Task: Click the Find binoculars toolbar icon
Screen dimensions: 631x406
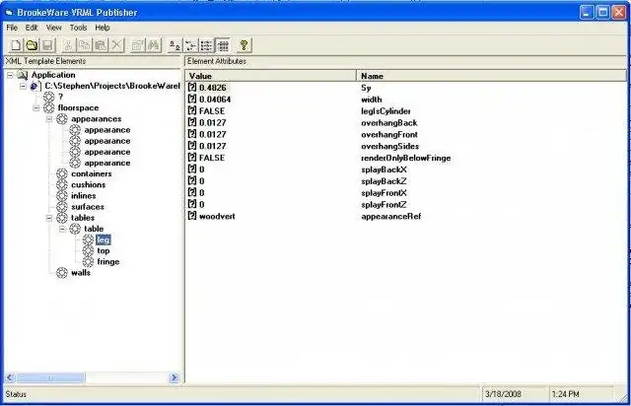Action: click(154, 45)
